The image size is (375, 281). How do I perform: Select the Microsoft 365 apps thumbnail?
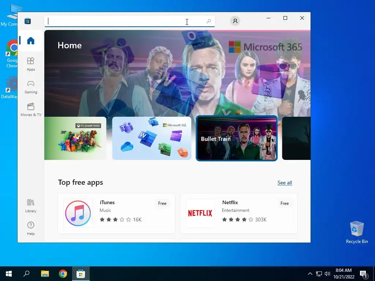click(152, 138)
